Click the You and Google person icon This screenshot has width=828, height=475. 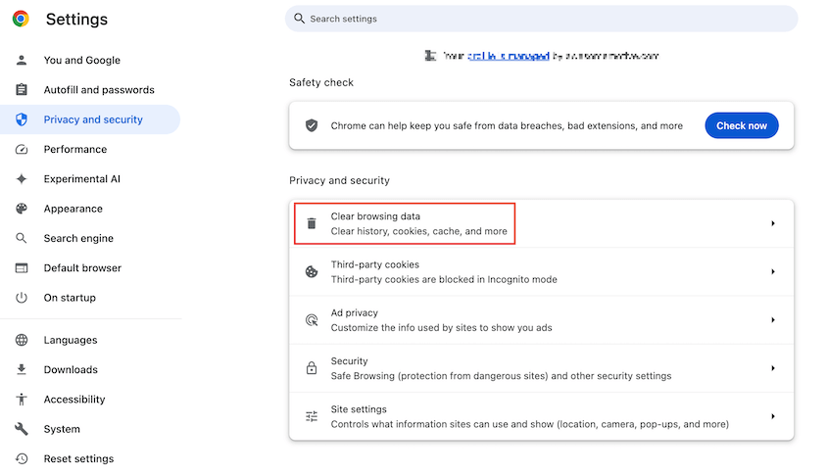22,60
